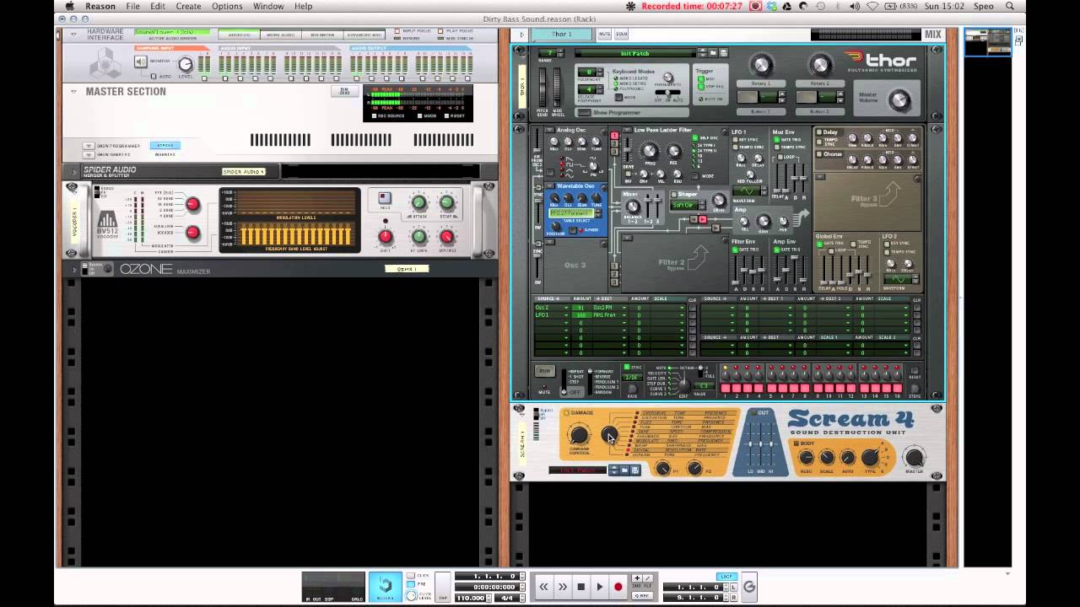Enable the Thor Shaper section
This screenshot has width=1080, height=607.
point(673,195)
